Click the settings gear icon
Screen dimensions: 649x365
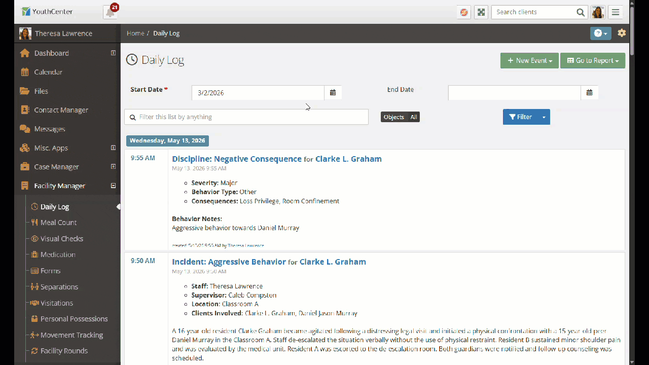[622, 33]
